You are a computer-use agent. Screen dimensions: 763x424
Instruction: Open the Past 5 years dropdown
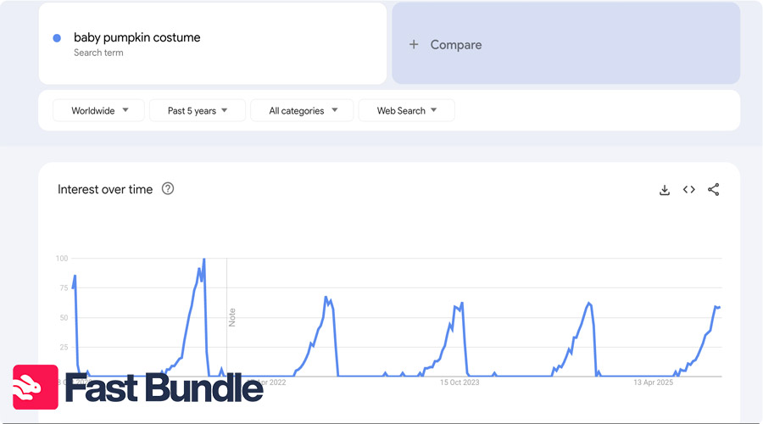[x=198, y=111]
